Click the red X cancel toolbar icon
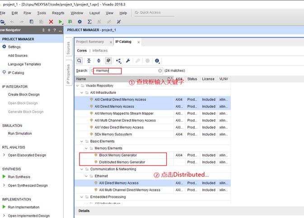The height and width of the screenshot is (218, 304). pyautogui.click(x=51, y=22)
